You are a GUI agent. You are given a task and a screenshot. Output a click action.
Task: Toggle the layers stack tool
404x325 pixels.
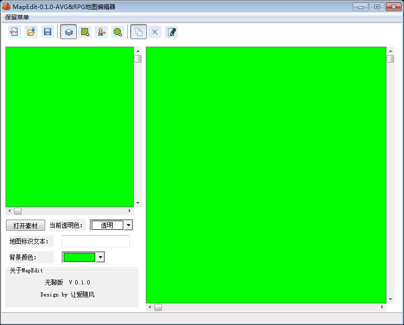click(68, 32)
